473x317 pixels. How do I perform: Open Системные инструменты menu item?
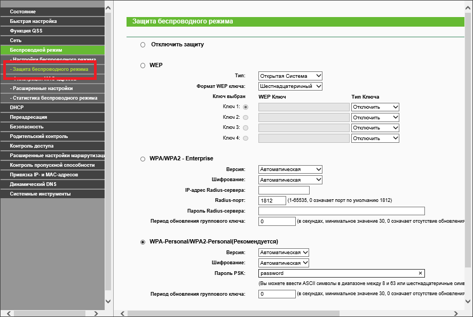tap(52, 194)
